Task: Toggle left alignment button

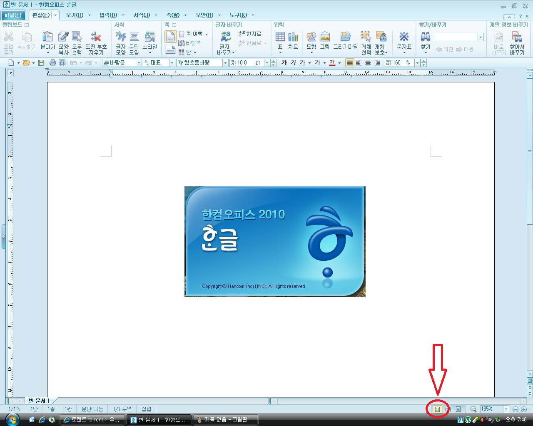Action: [x=359, y=63]
